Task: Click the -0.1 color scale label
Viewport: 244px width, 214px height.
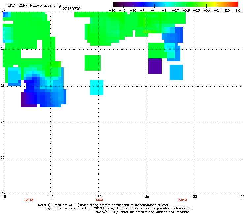Action: (x=218, y=11)
